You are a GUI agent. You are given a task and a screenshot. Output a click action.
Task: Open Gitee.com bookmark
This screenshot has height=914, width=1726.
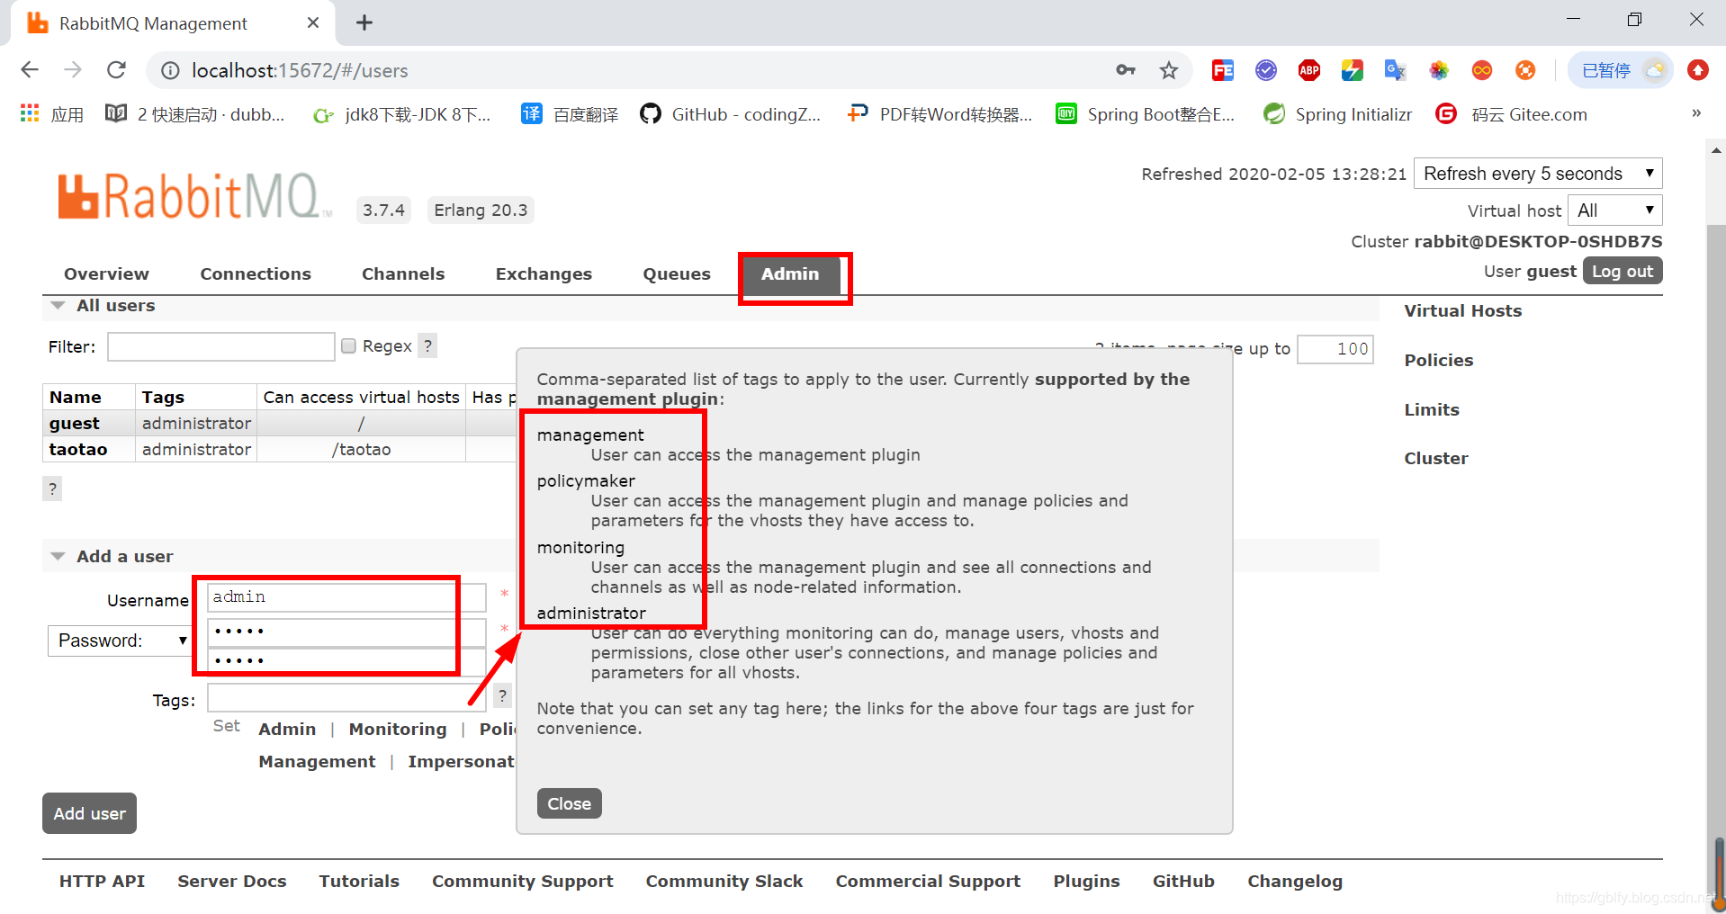click(1512, 114)
